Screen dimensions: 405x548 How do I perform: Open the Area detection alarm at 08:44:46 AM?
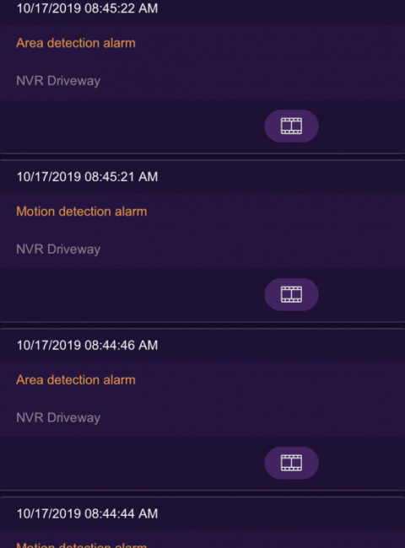tap(76, 380)
